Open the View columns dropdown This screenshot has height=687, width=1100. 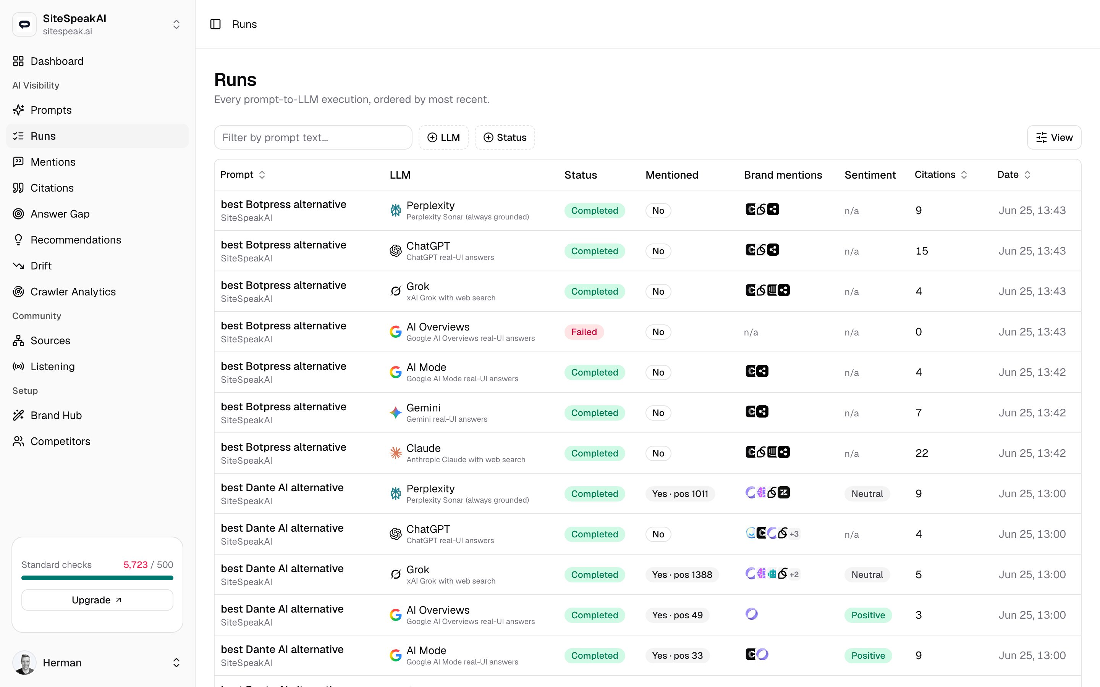(1054, 137)
